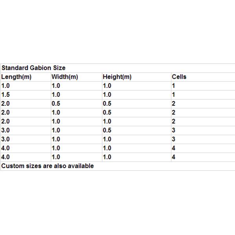235x235 pixels.
Task: Select Height cell in the first data row
Action: click(x=107, y=86)
